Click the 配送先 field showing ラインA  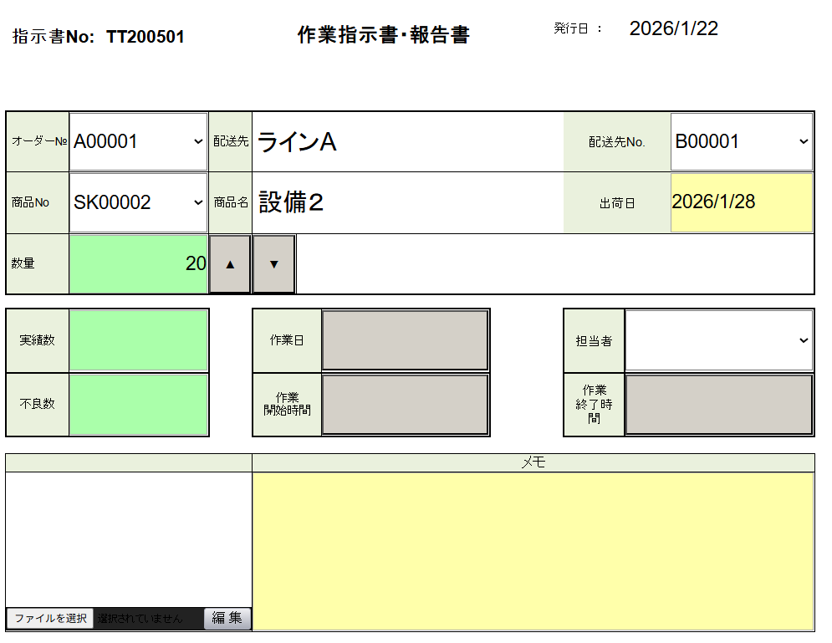tap(407, 142)
